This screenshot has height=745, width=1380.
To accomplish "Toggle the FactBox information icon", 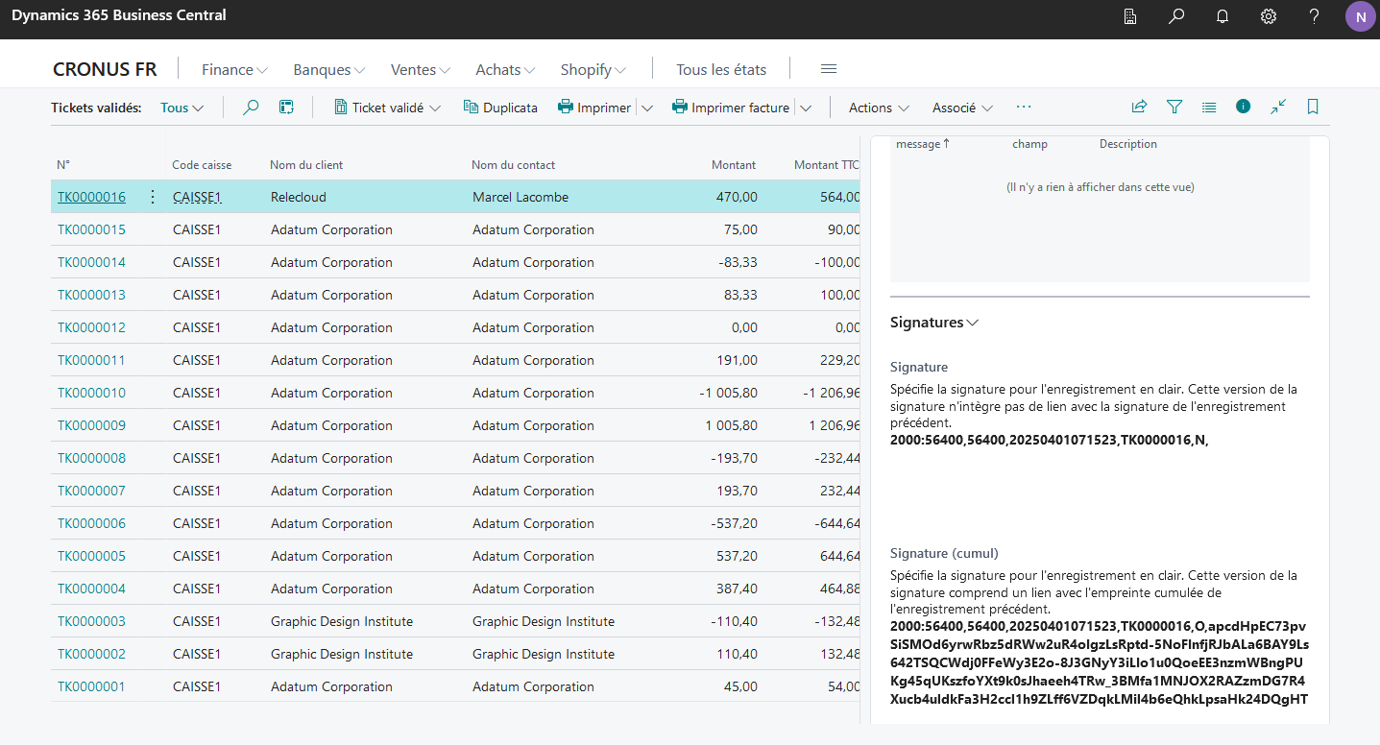I will coord(1244,107).
